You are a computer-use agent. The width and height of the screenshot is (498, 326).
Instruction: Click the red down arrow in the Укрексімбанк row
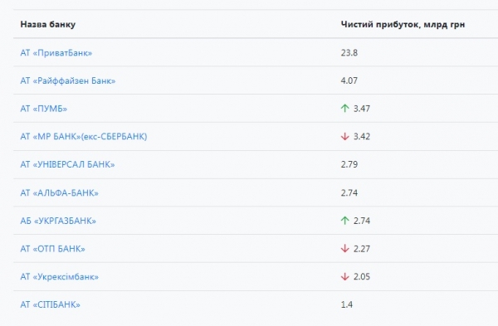pos(345,276)
